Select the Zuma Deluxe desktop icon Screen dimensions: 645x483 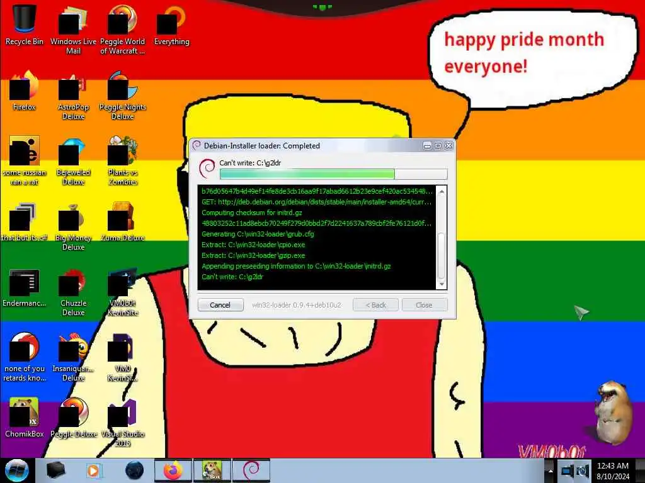tap(123, 221)
